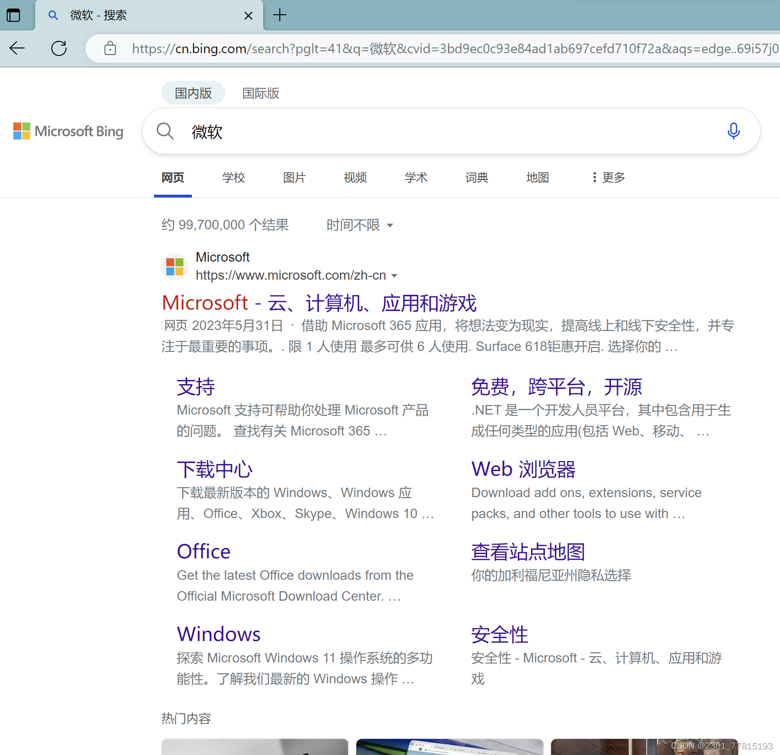
Task: Click the Microsoft site name above the URL
Action: coord(223,257)
